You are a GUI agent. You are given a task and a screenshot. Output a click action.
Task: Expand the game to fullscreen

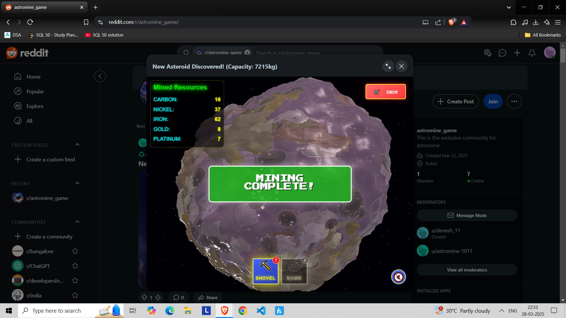(388, 66)
